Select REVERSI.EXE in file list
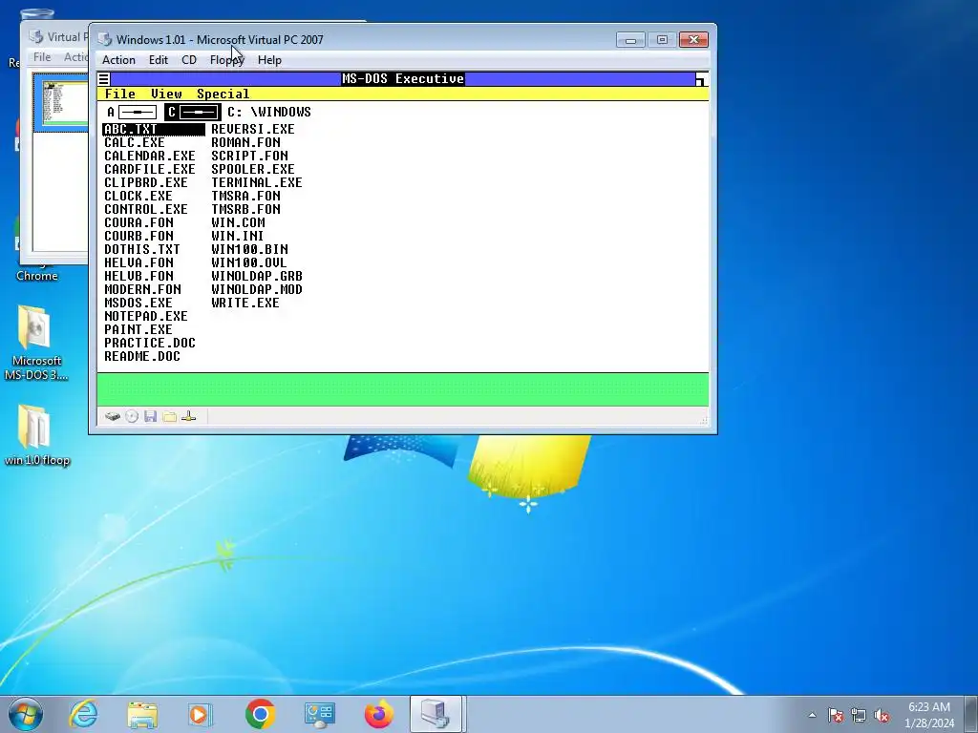 click(x=252, y=129)
